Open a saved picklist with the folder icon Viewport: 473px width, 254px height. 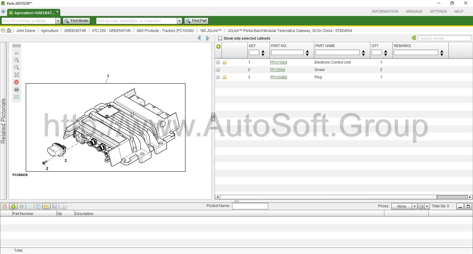[46, 206]
